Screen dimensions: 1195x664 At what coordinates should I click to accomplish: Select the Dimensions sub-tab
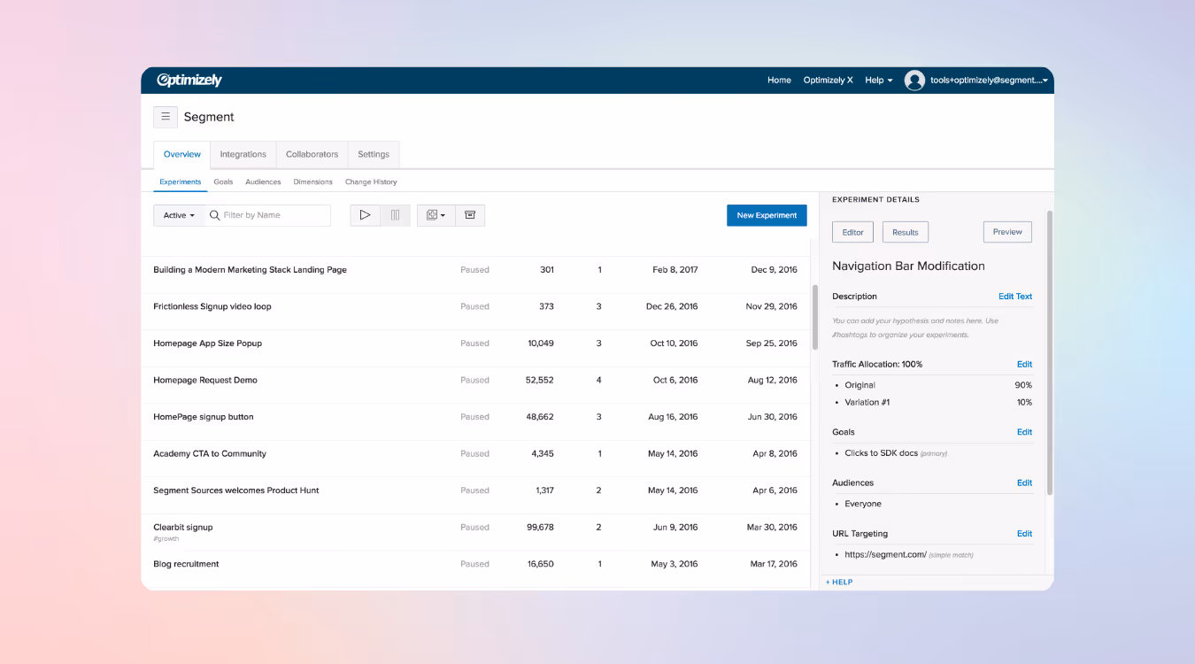click(x=312, y=181)
